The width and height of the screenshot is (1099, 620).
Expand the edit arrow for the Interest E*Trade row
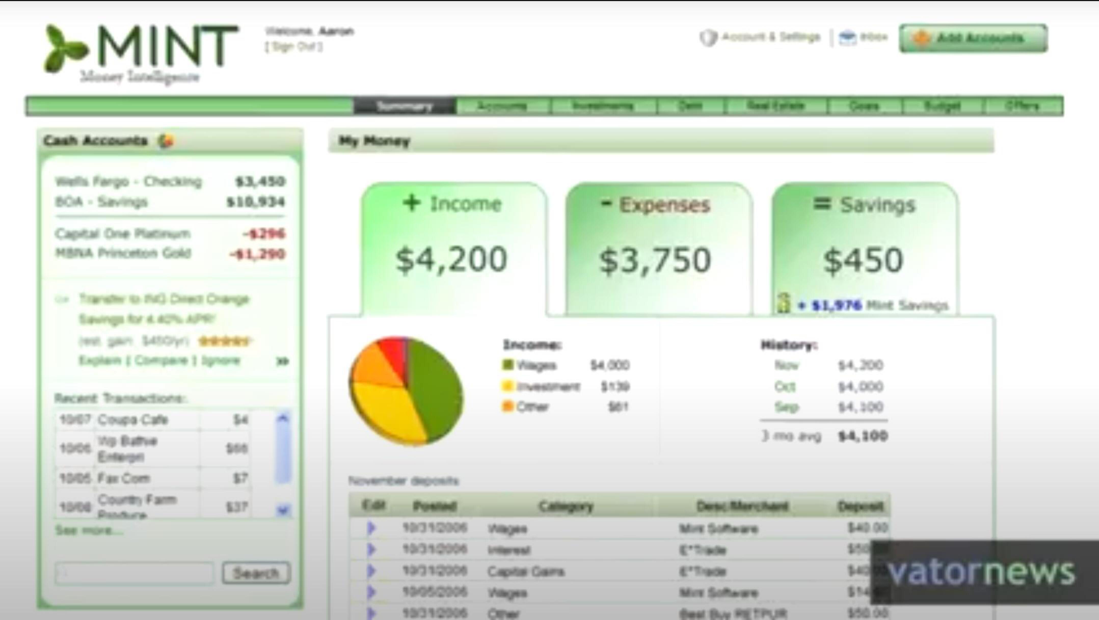coord(371,550)
